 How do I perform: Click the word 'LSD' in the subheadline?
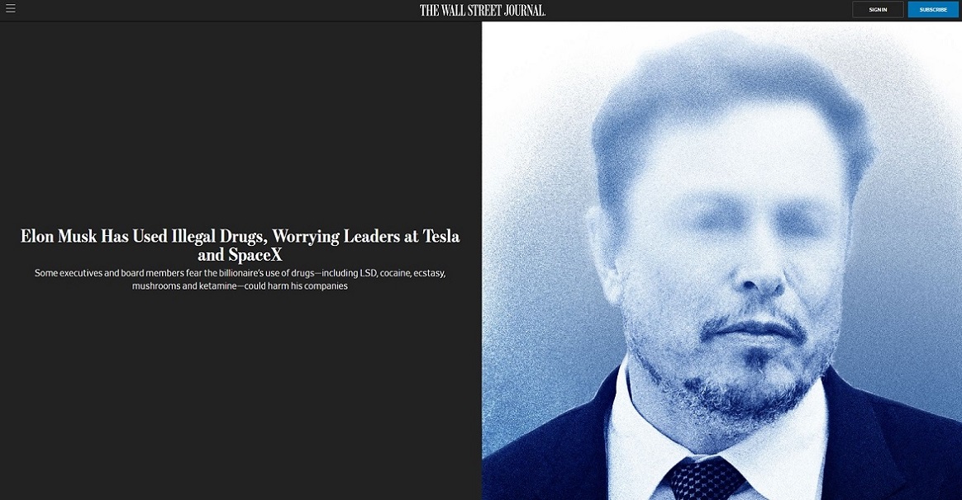(x=368, y=273)
